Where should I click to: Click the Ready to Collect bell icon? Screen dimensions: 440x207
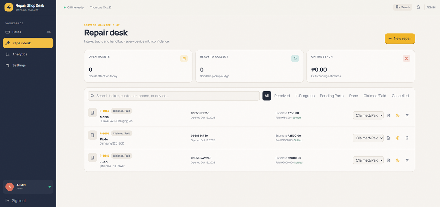[x=295, y=58]
